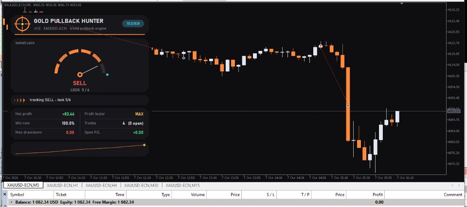Click the 7 Oct 12:10 time axis label
Image resolution: width=467 pixels, height=207 pixels.
[x=143, y=177]
